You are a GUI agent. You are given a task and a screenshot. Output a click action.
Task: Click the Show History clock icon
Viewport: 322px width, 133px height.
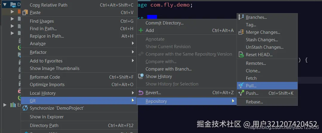coord(141,77)
